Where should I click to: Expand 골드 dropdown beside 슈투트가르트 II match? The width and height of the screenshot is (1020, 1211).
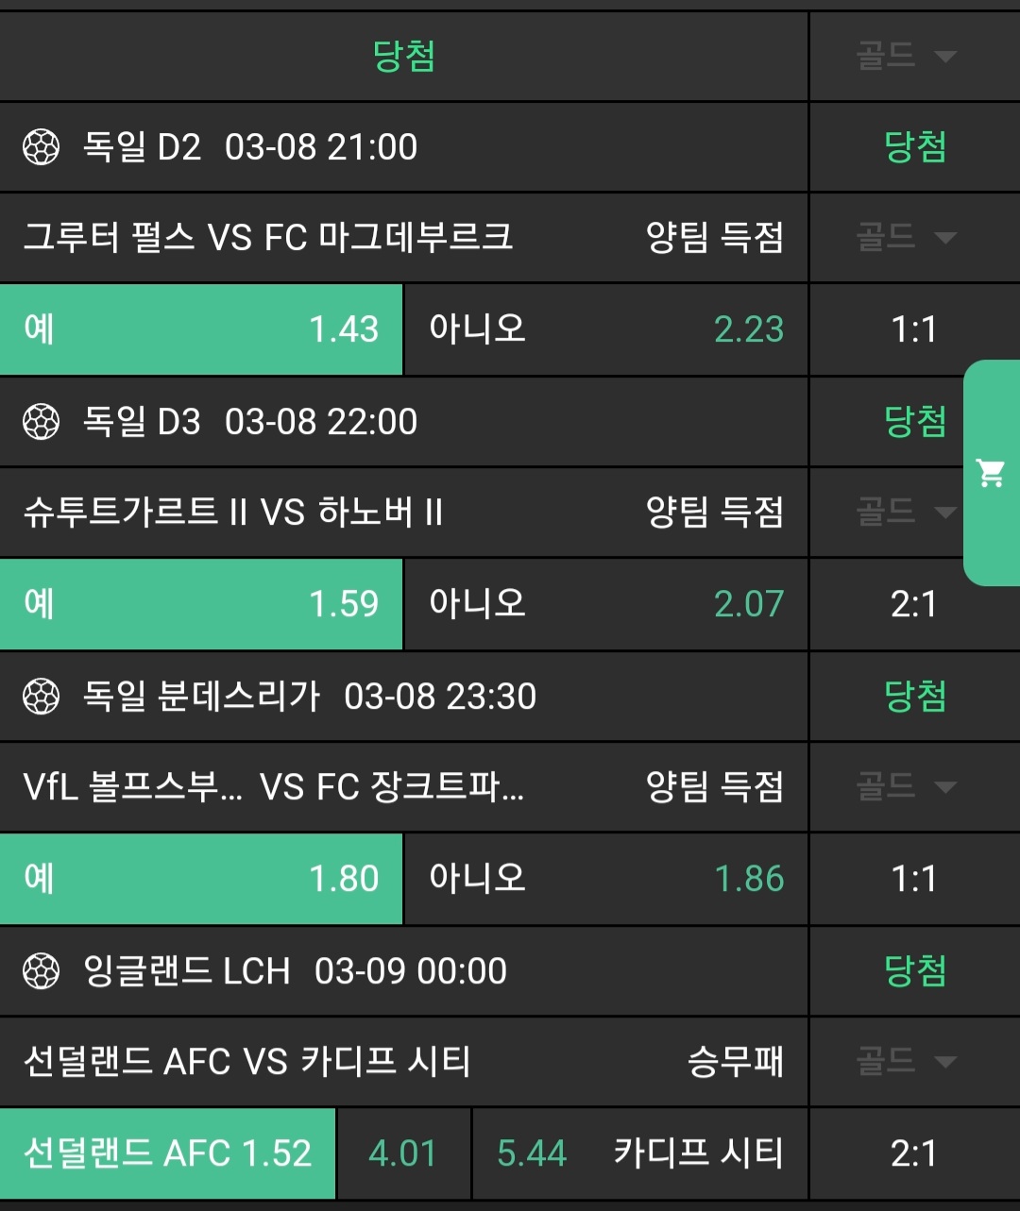click(907, 512)
